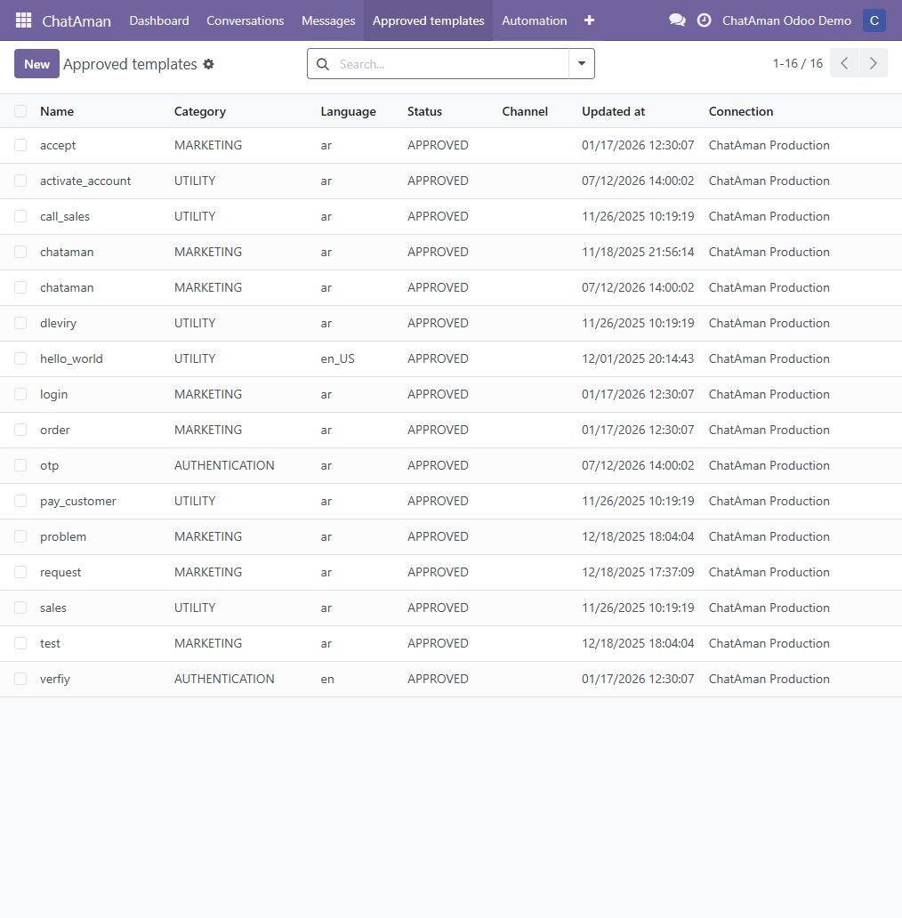Check the hello_world row checkbox

coord(20,358)
